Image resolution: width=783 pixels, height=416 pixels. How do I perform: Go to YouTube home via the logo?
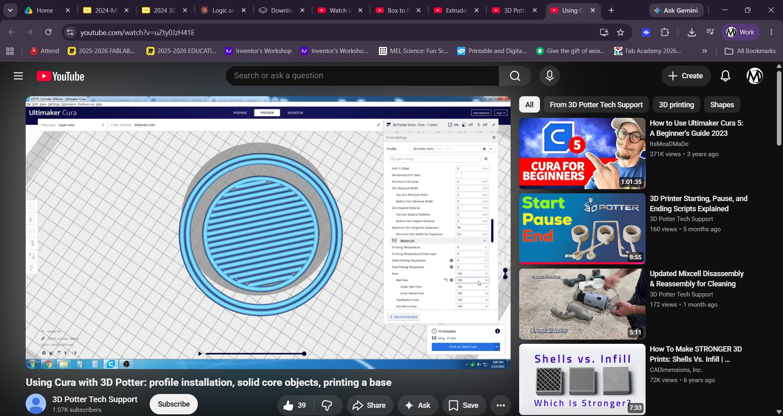point(61,76)
